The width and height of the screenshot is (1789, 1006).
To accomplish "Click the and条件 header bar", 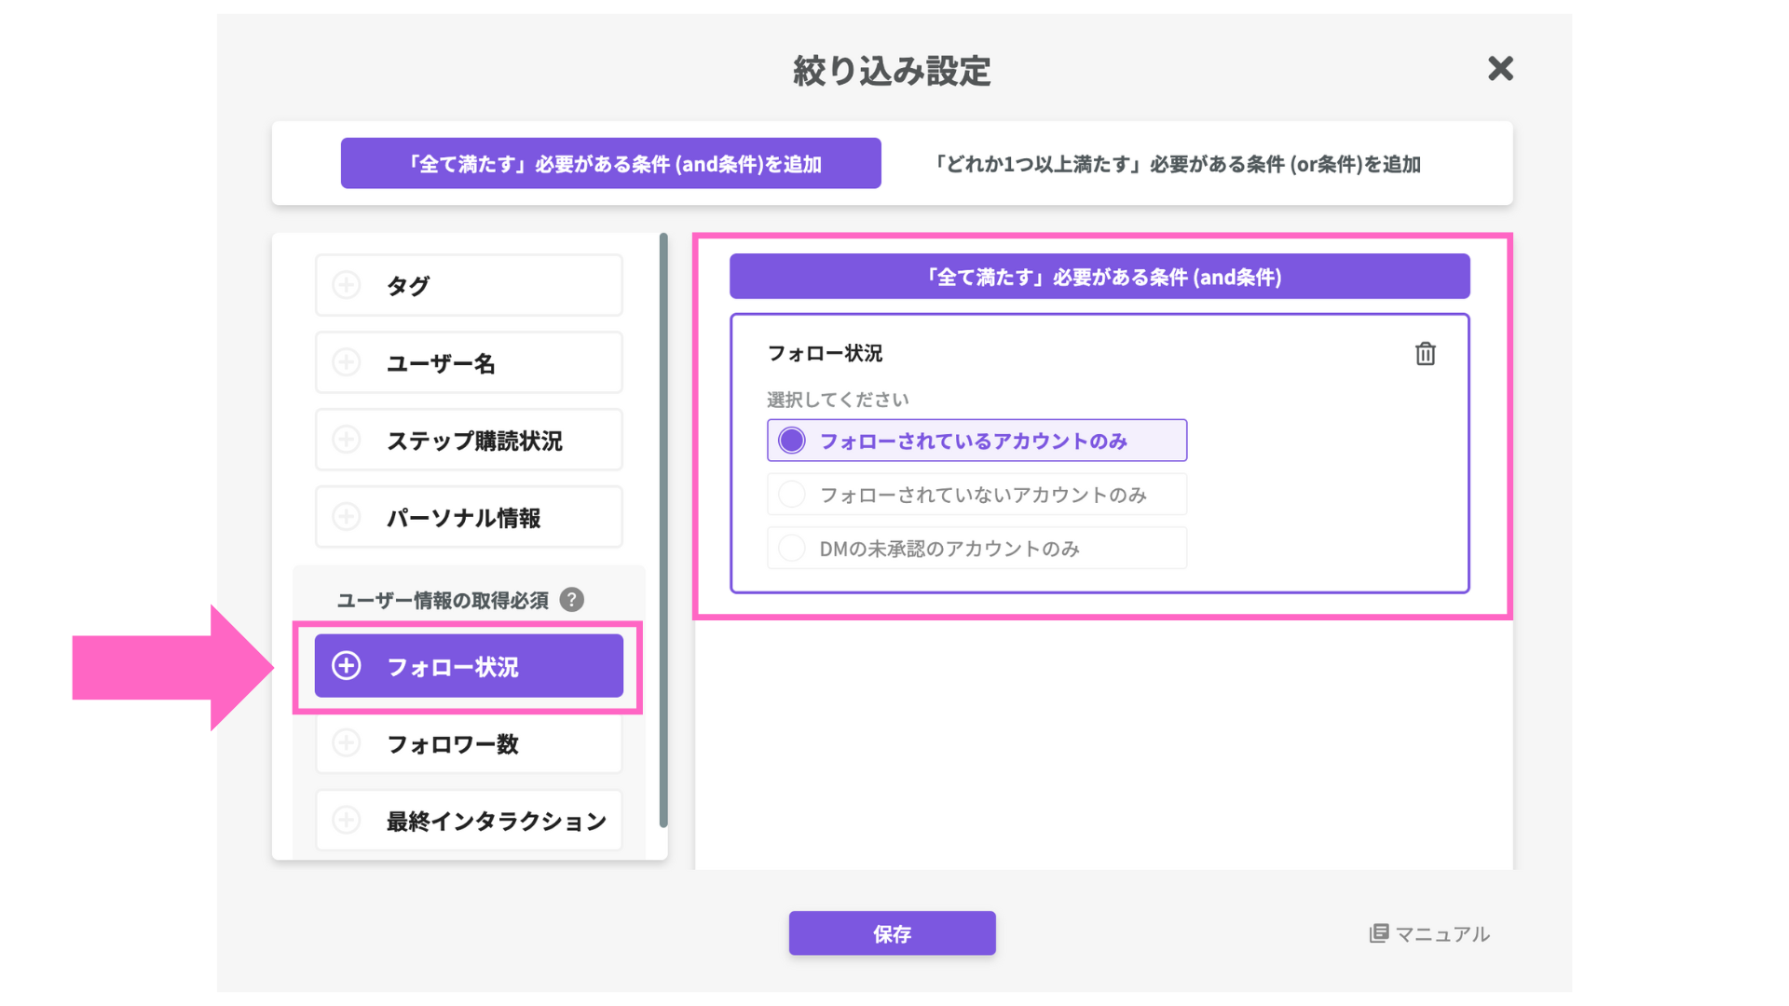I will [1099, 277].
